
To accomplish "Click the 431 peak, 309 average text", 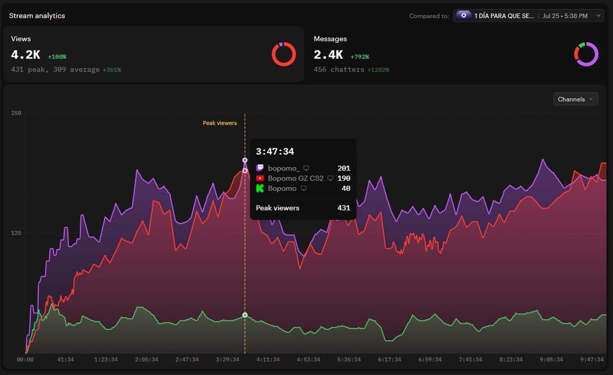I will 55,69.
